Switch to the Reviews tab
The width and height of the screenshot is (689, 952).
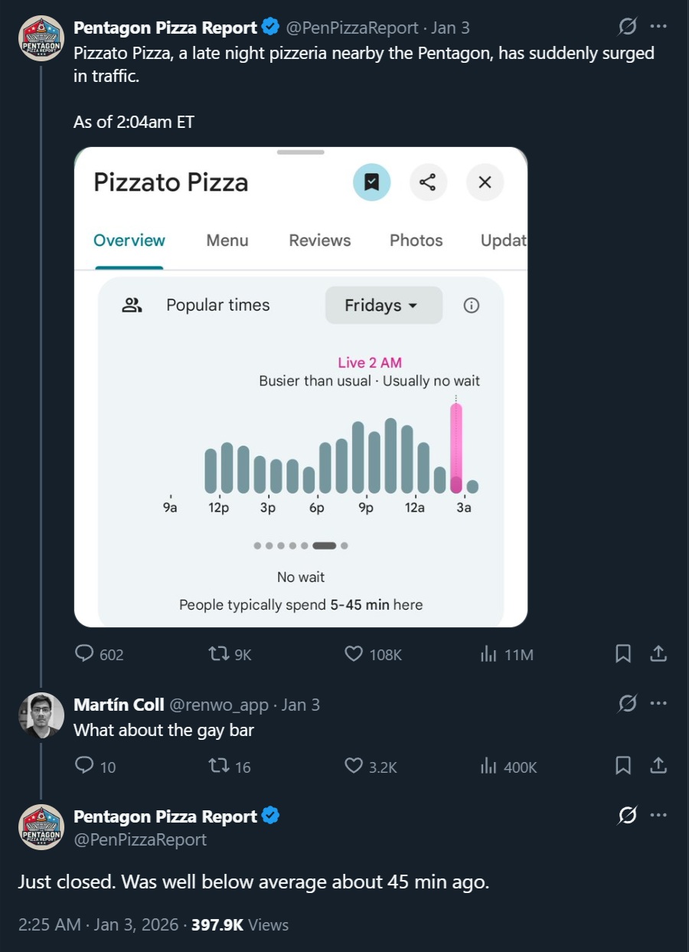coord(320,240)
